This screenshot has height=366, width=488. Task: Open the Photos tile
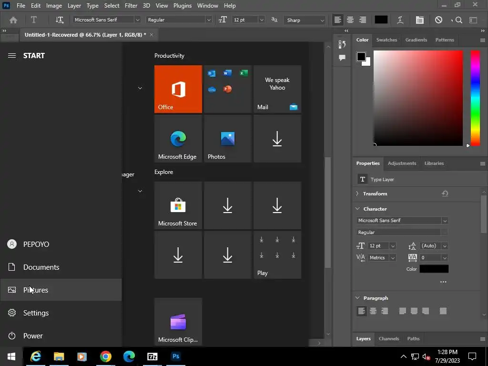(227, 139)
